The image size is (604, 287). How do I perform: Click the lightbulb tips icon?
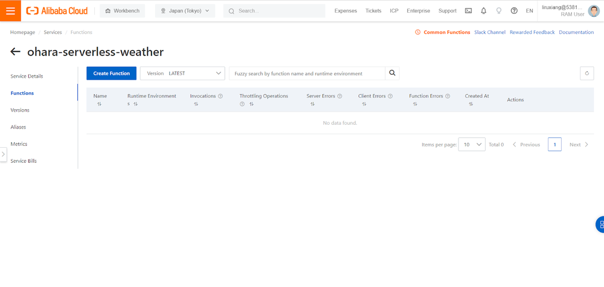click(x=499, y=11)
